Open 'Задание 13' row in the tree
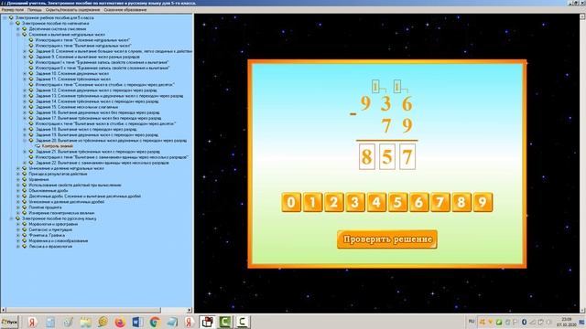This screenshot has width=586, height=329. click(109, 96)
